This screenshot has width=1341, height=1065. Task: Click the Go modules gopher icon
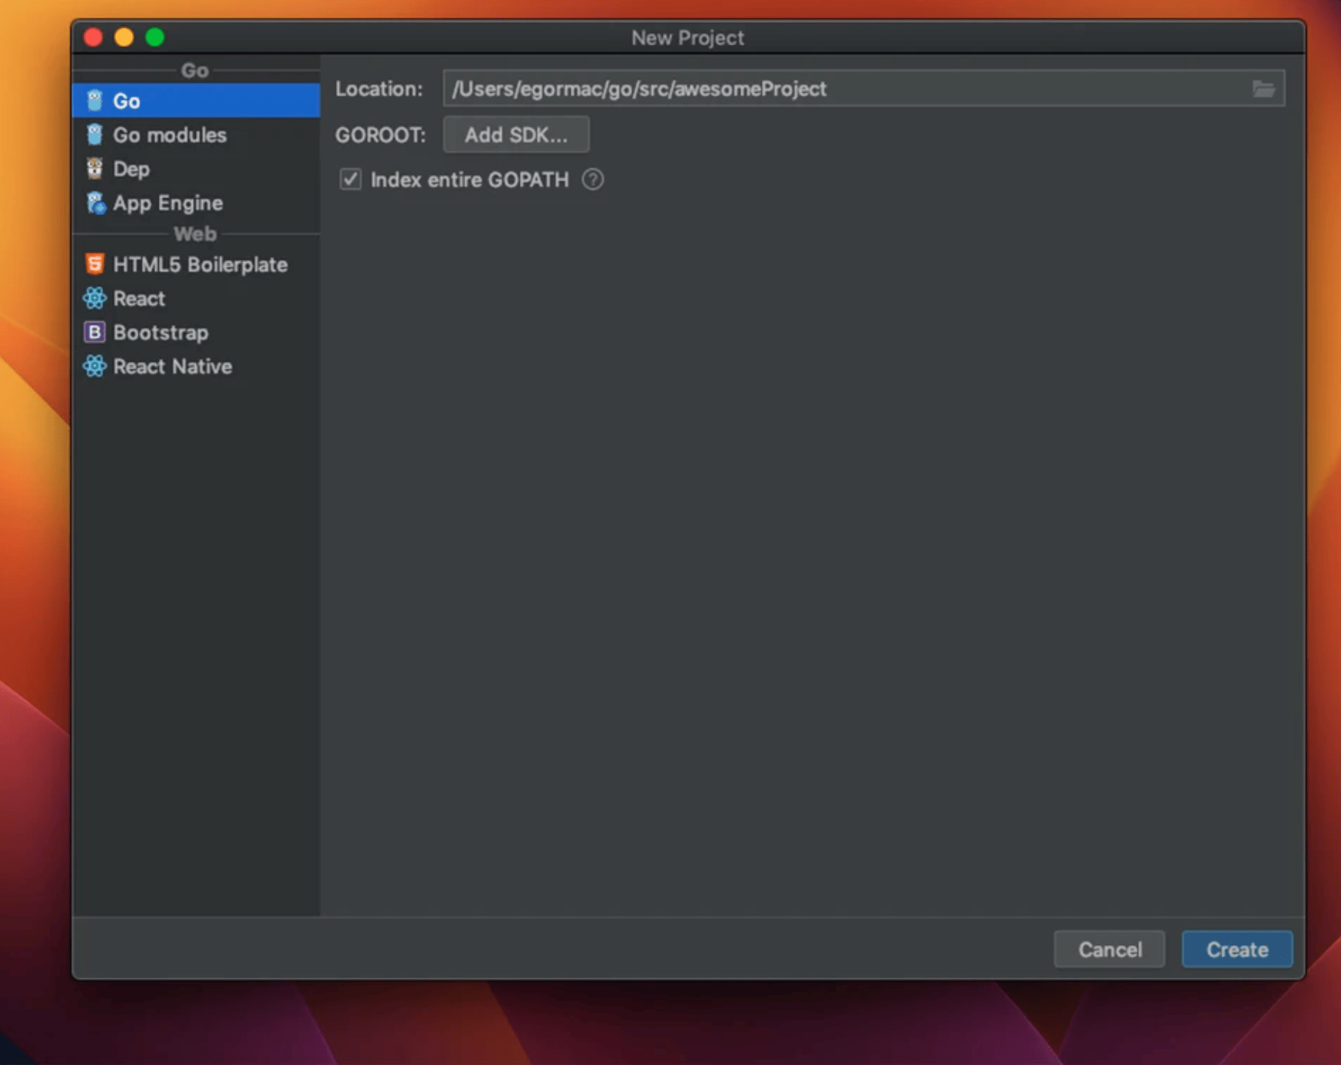click(x=94, y=134)
